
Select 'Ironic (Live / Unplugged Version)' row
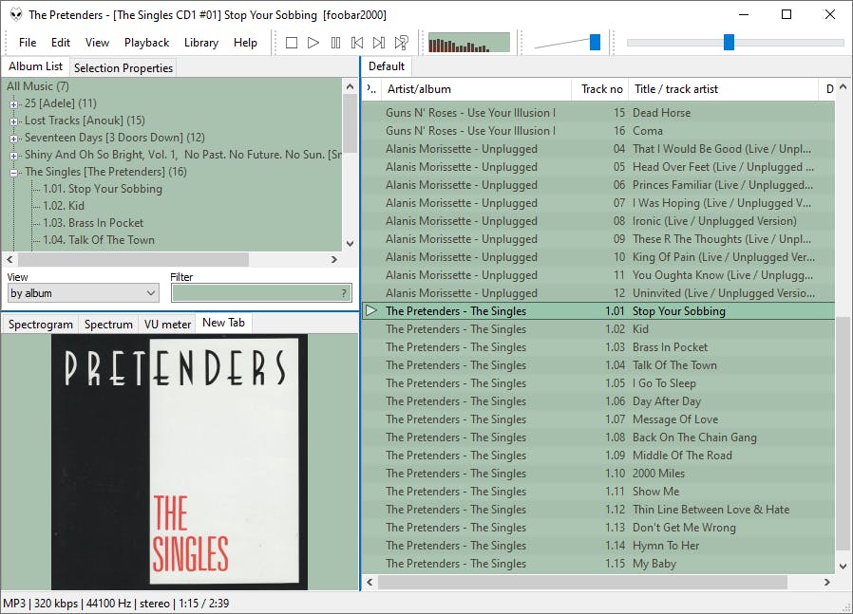[x=598, y=220]
